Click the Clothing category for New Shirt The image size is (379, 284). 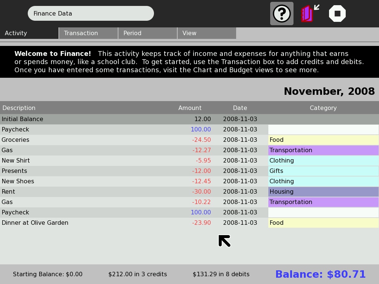pos(323,161)
